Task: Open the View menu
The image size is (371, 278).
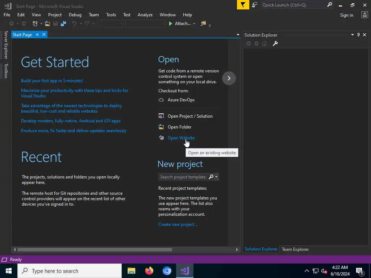Action: pos(36,14)
